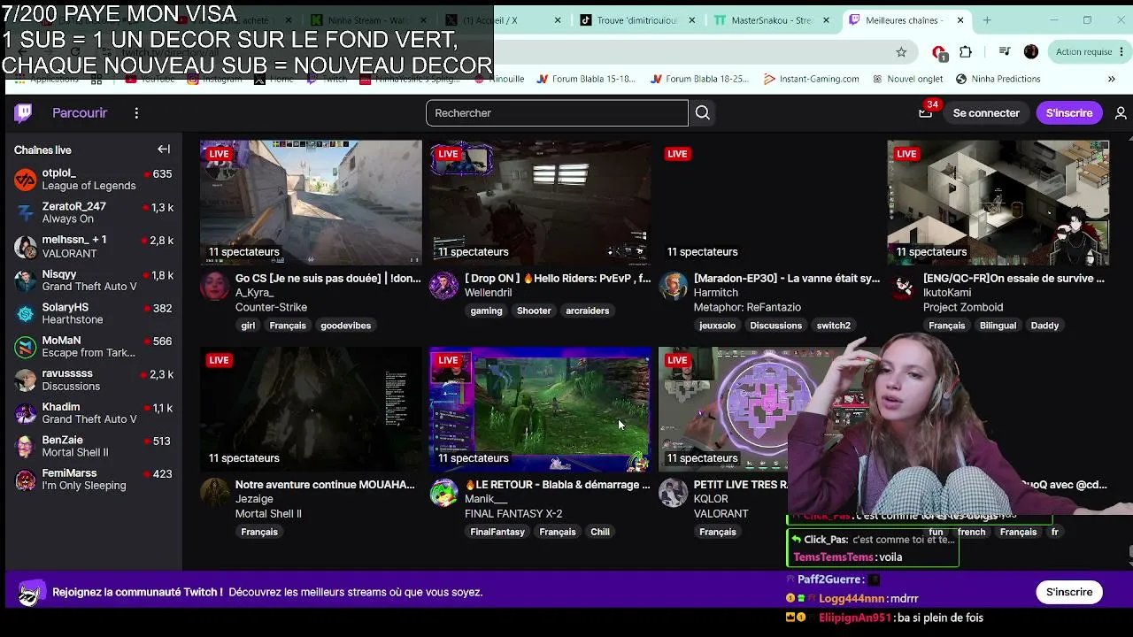Click ZeratoR_247 avatar in the sidebar
1133x637 pixels.
coord(26,213)
